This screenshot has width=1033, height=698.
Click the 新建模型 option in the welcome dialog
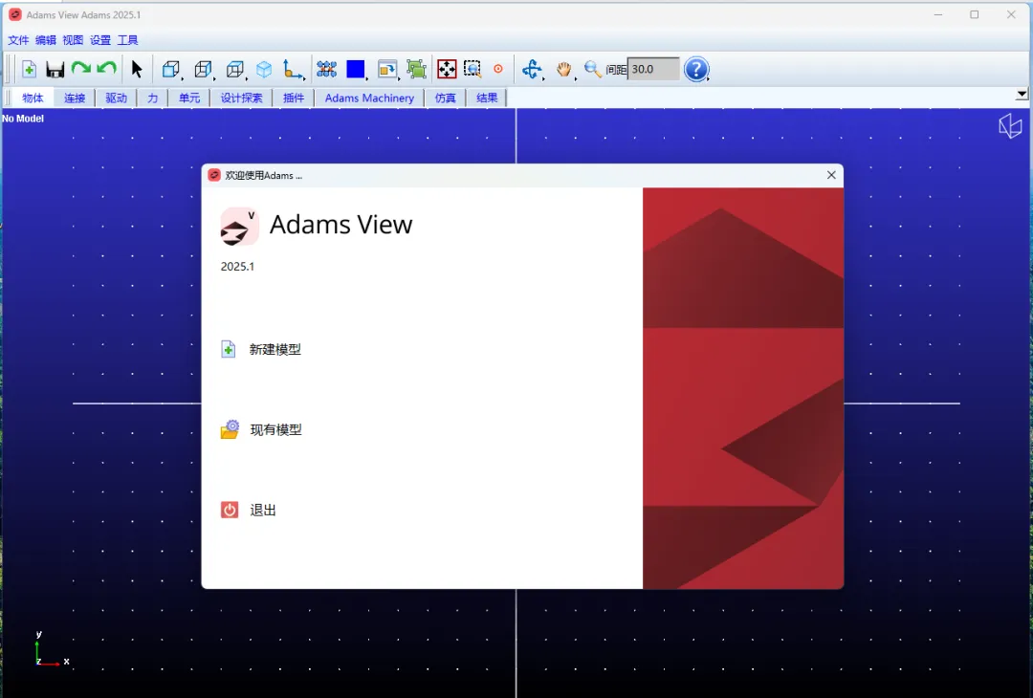[275, 350]
